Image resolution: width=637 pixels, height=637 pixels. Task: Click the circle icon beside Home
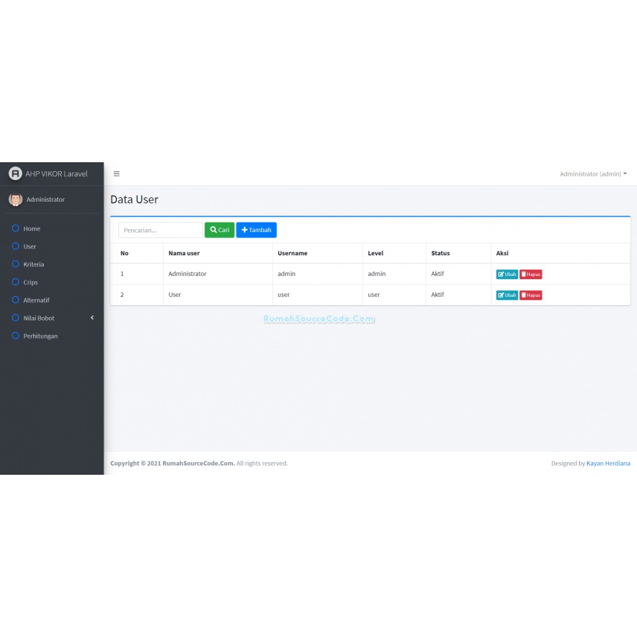[16, 228]
